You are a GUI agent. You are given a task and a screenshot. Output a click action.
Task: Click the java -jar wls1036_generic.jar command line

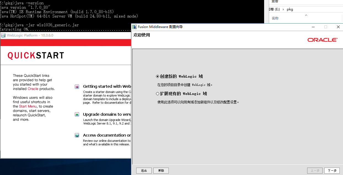click(39, 25)
